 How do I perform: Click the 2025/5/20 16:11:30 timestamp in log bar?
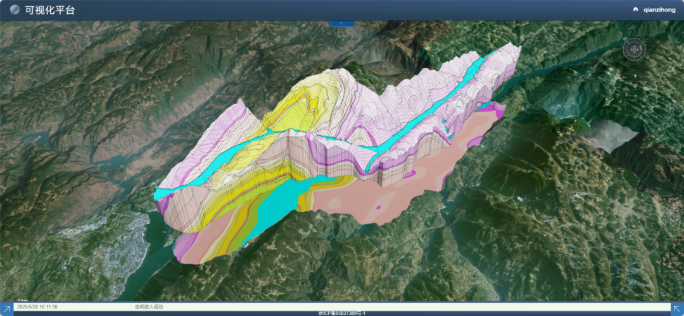coord(37,307)
